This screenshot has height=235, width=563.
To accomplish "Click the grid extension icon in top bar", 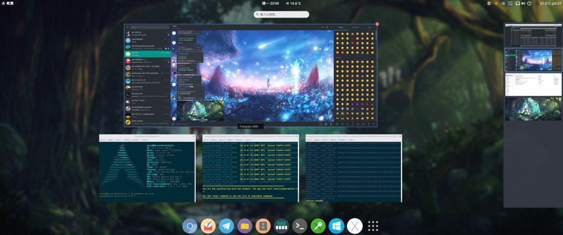I will point(511,4).
